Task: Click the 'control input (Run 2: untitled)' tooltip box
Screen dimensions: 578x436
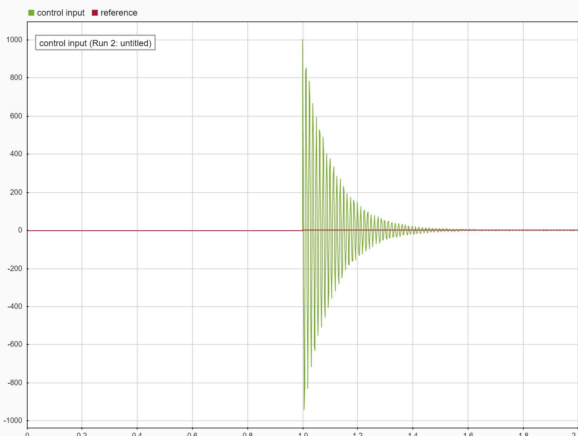Action: point(95,43)
